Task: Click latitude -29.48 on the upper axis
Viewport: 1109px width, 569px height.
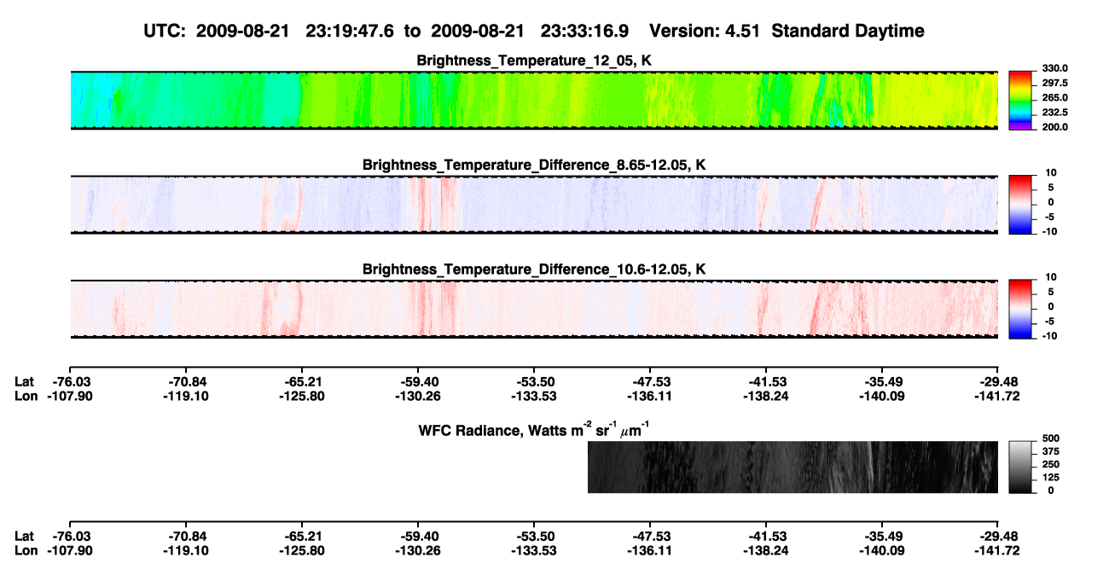Action: [x=998, y=382]
